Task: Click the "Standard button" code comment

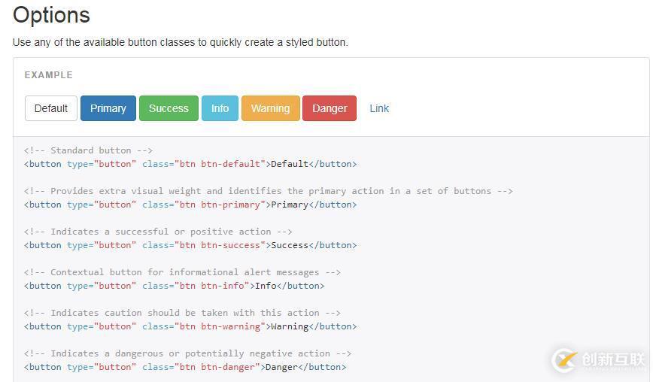Action: (89, 150)
